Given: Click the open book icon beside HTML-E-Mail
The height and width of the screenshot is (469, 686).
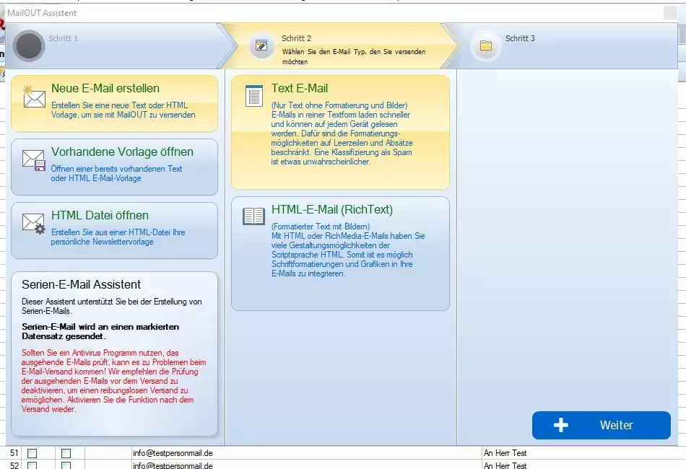Looking at the screenshot, I should pyautogui.click(x=253, y=216).
